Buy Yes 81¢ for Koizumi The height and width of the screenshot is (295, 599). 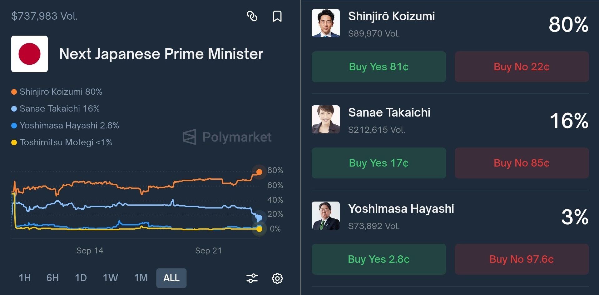tap(379, 67)
